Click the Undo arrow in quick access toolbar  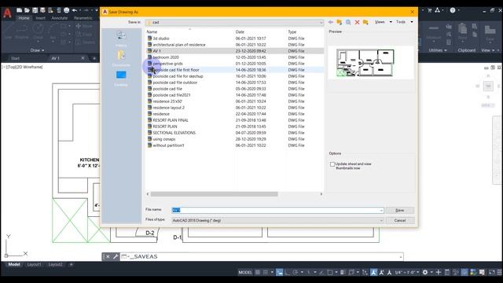click(x=75, y=10)
